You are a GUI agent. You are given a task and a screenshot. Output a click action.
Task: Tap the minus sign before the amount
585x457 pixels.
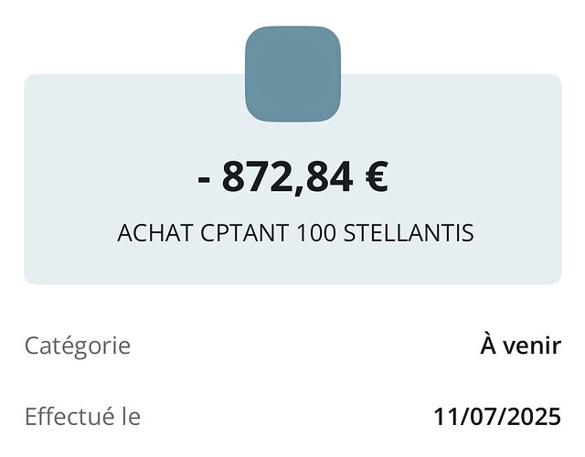[x=204, y=180]
